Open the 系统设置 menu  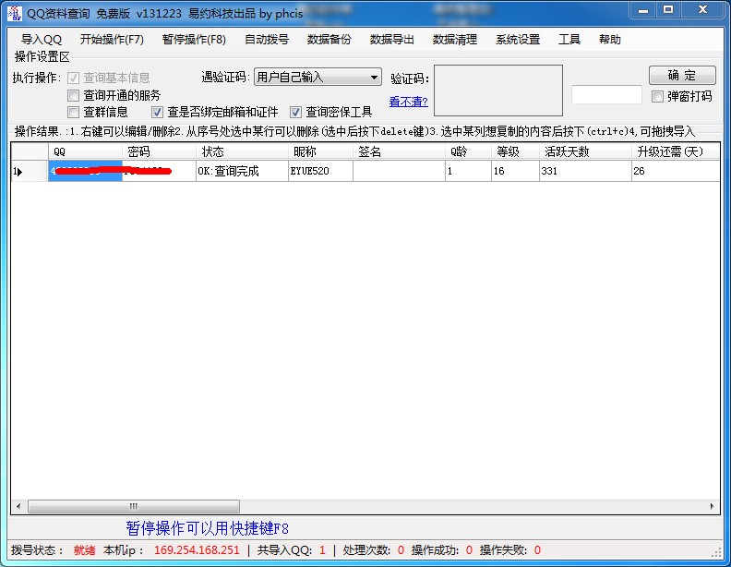[x=518, y=40]
